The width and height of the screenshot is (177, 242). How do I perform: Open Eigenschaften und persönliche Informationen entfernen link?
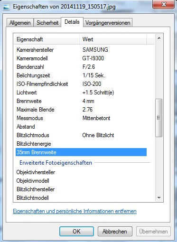coord(75,211)
